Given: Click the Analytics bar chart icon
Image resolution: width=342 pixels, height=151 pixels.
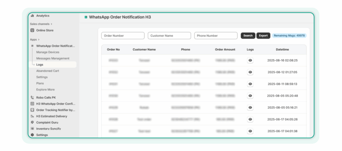Looking at the screenshot, I should [x=32, y=16].
